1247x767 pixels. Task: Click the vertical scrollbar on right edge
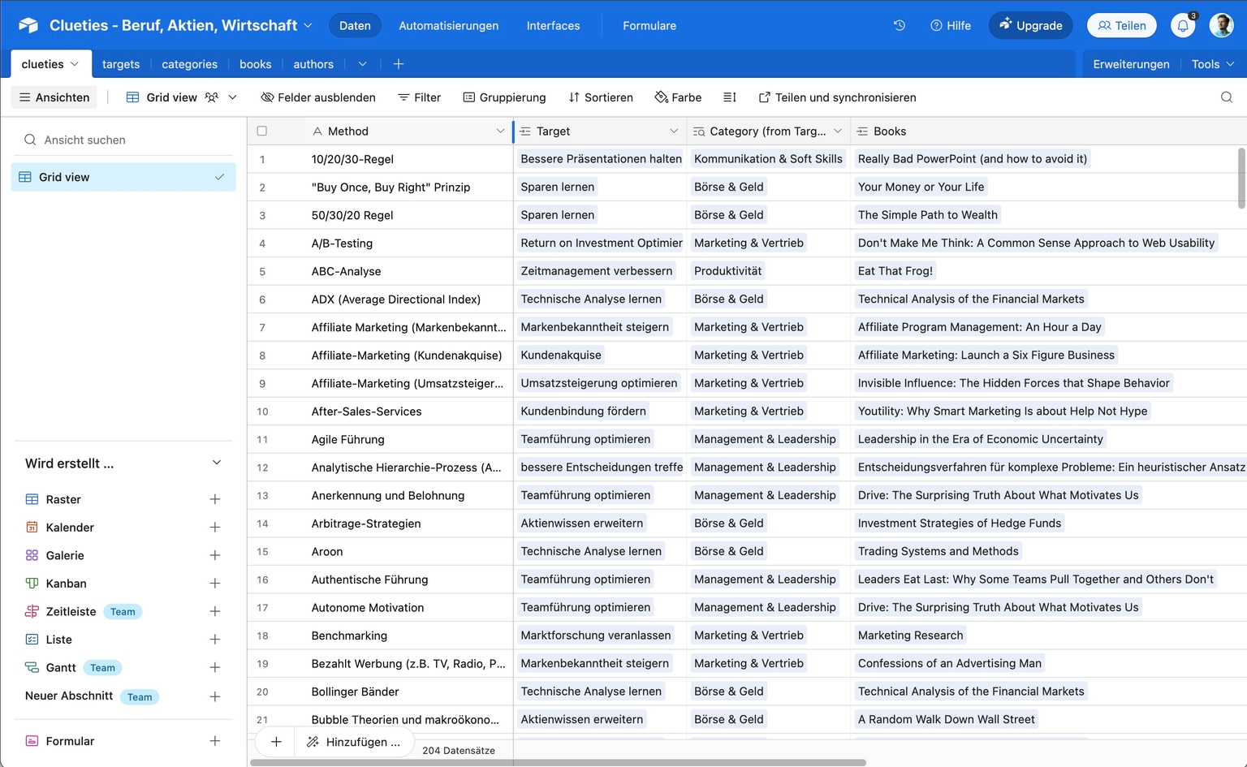[1241, 178]
